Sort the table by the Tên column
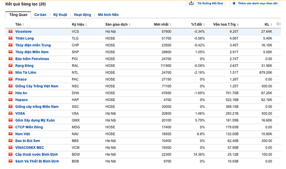 click(x=20, y=24)
